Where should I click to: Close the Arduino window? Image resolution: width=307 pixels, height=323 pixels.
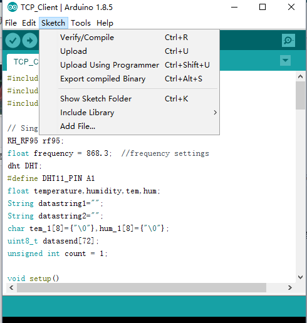(291, 8)
